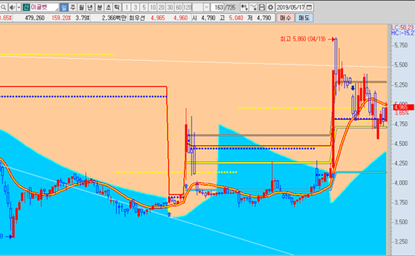
Task: Click the speaker sound icon
Action: coord(12,8)
